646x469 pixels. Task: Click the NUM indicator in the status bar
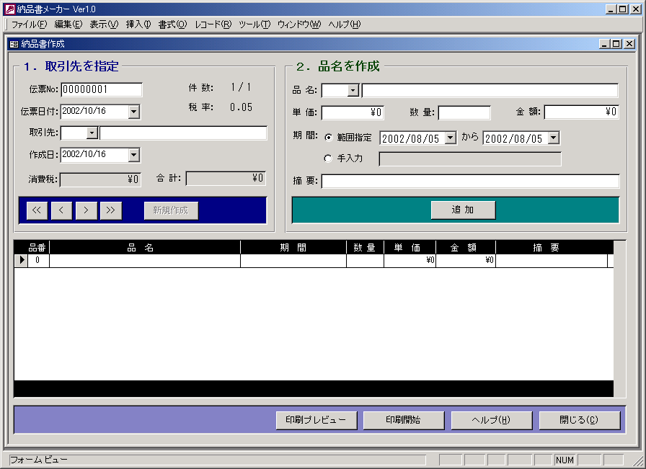tap(565, 460)
